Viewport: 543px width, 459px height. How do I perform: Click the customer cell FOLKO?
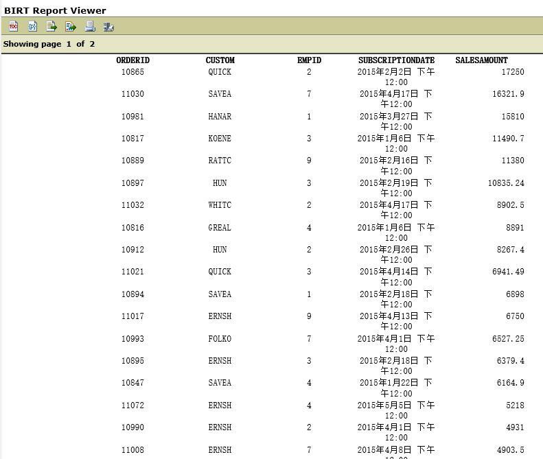tap(220, 339)
